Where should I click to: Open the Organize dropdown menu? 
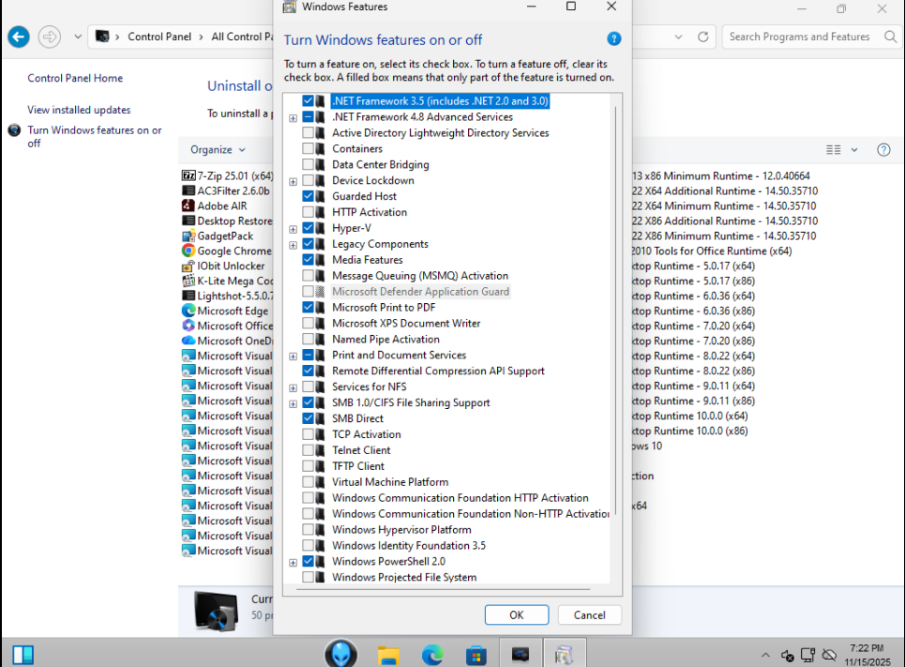click(218, 149)
